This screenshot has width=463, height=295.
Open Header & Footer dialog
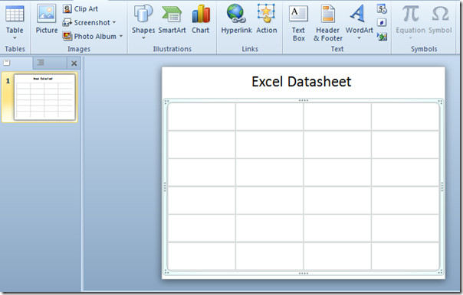(x=328, y=24)
